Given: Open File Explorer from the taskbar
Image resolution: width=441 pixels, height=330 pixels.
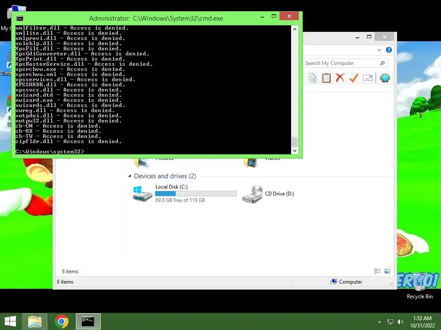Looking at the screenshot, I should pos(35,321).
